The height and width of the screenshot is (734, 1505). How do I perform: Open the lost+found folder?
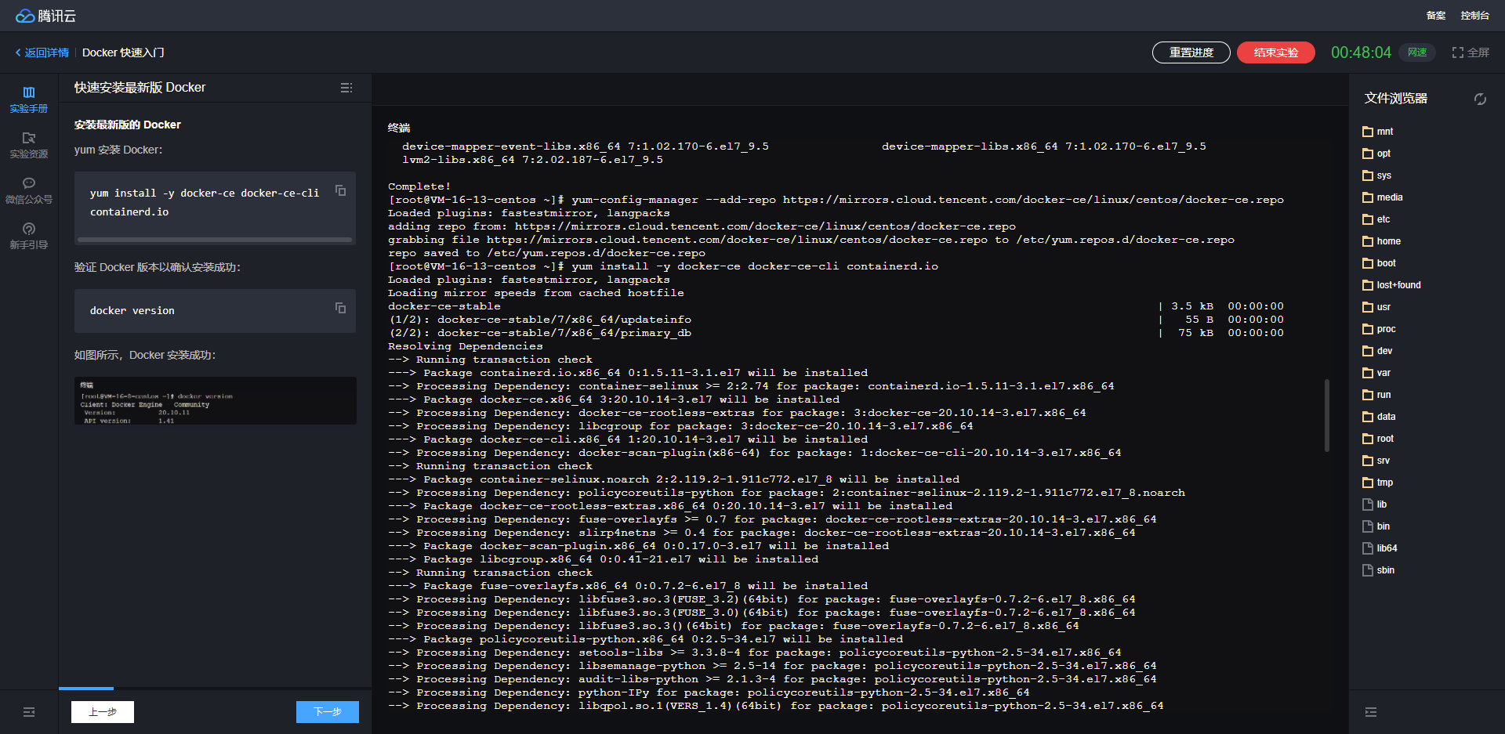coord(1392,285)
